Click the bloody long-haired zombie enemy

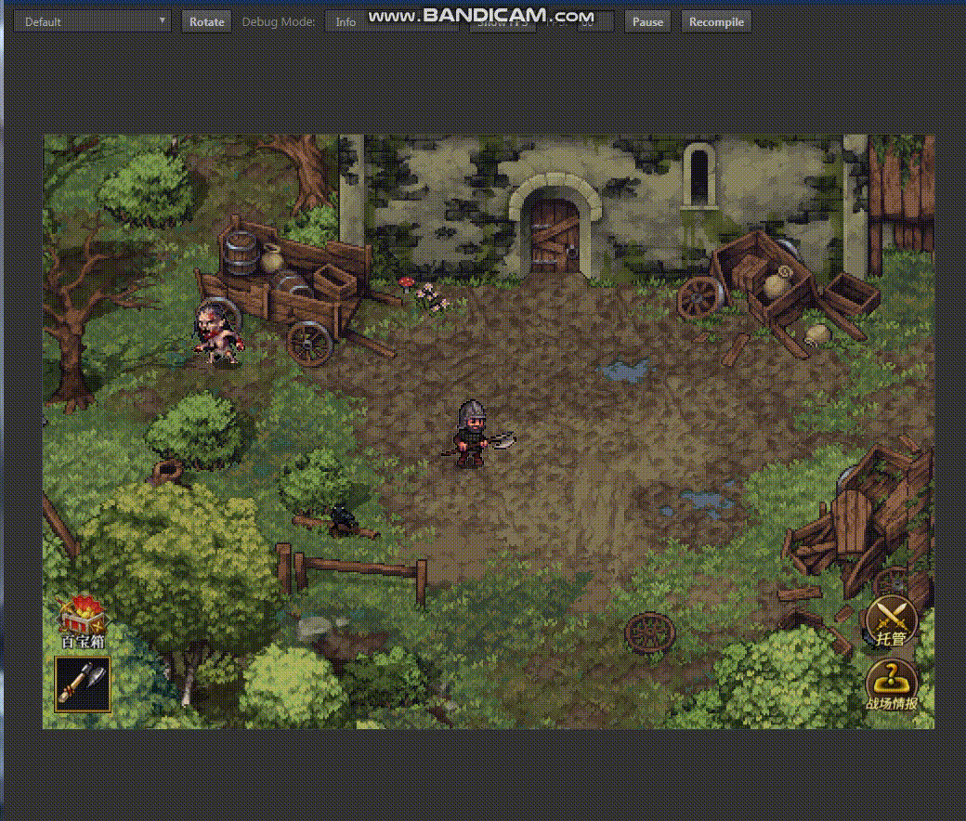pos(217,334)
